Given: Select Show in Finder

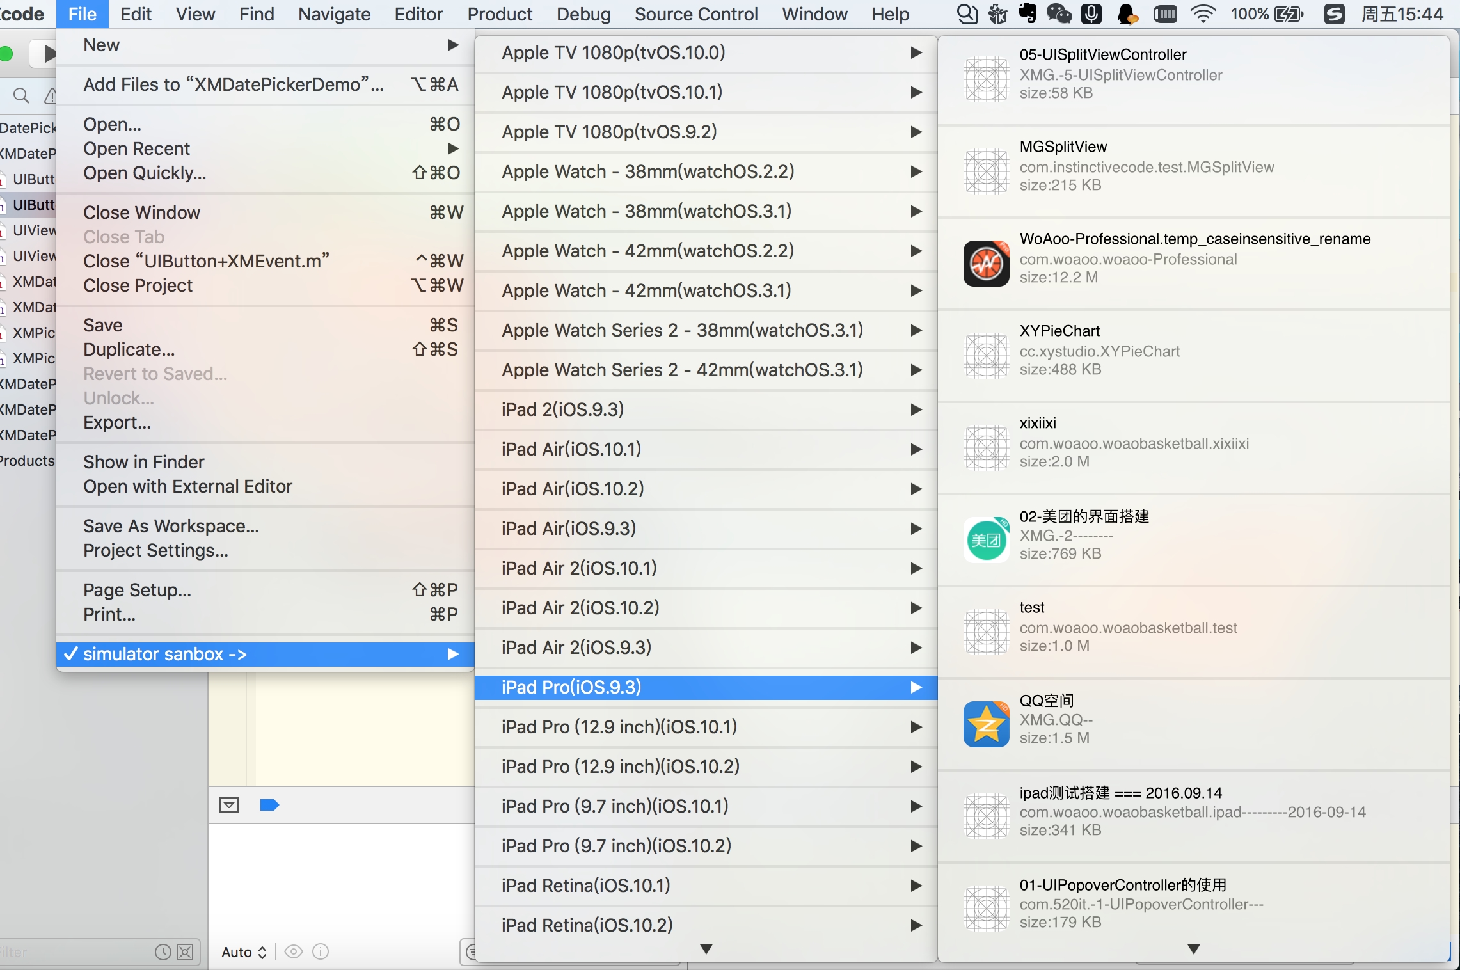Looking at the screenshot, I should click(265, 462).
